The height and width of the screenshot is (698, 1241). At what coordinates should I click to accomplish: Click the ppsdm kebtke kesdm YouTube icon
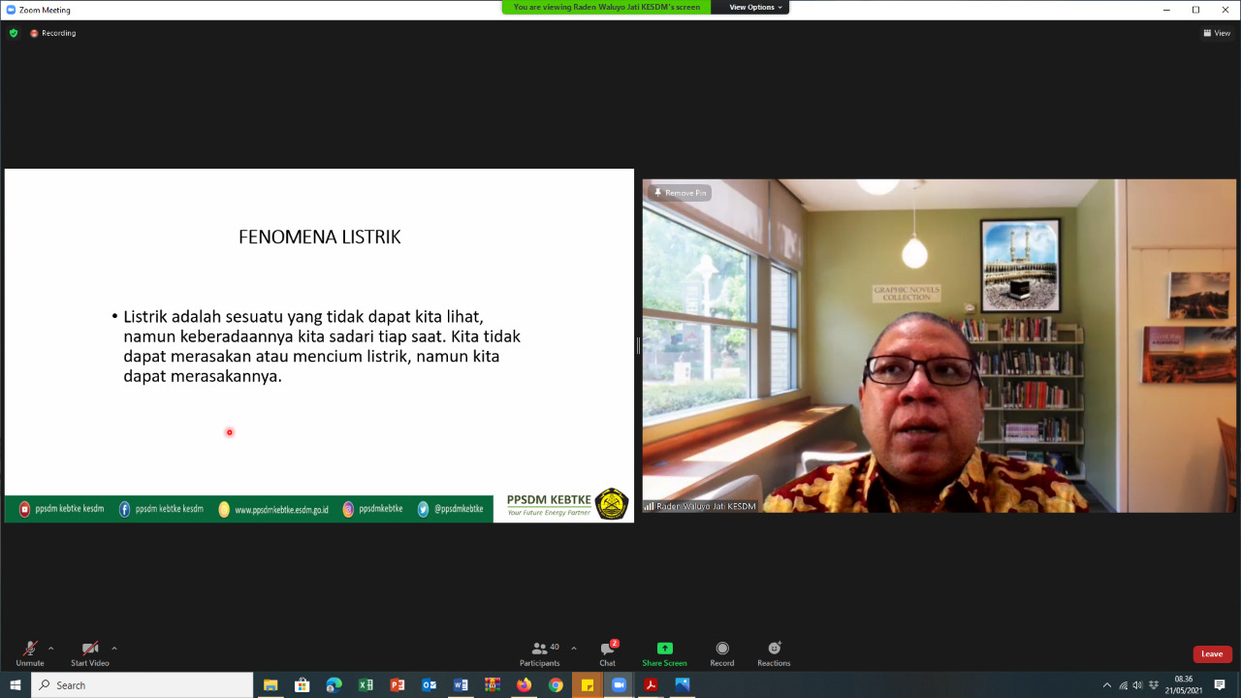click(22, 506)
